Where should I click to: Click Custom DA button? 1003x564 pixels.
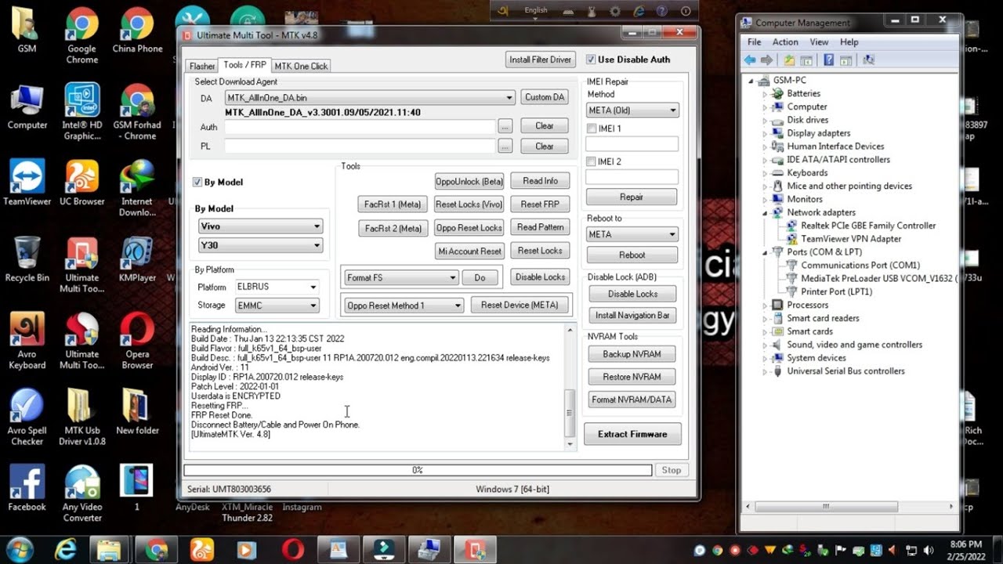tap(545, 98)
